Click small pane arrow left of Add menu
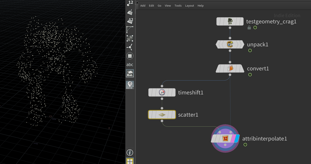Viewport: 311px width, 164px height. (x=137, y=3)
